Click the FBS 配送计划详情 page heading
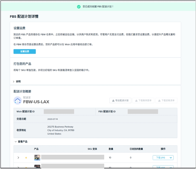The image size is (196, 169). pos(24,16)
